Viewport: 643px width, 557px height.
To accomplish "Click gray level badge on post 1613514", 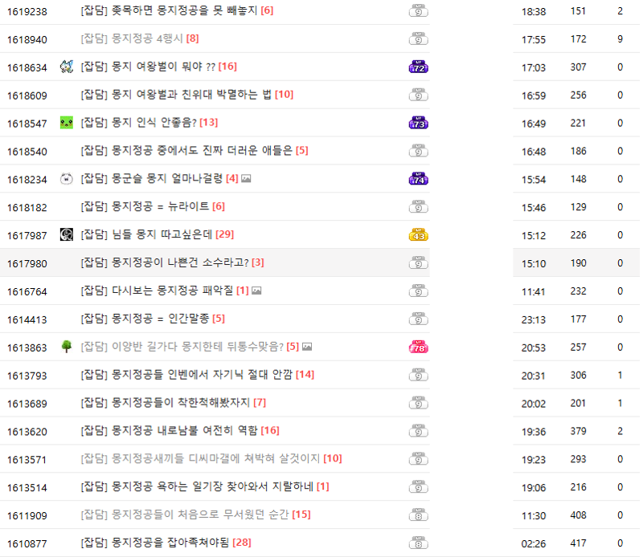I will coord(418,487).
